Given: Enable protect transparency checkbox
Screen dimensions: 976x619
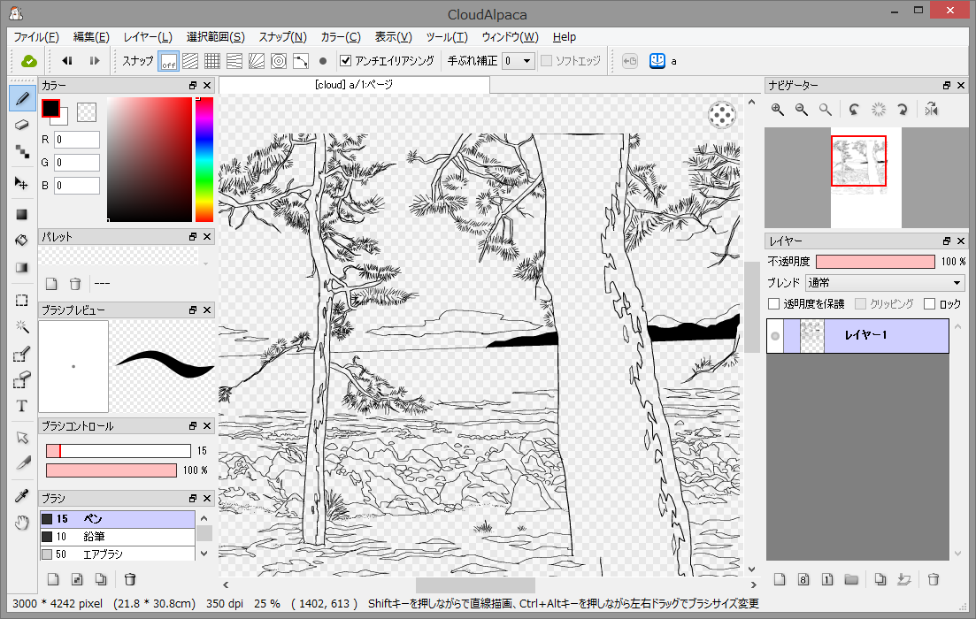Looking at the screenshot, I should click(x=773, y=303).
